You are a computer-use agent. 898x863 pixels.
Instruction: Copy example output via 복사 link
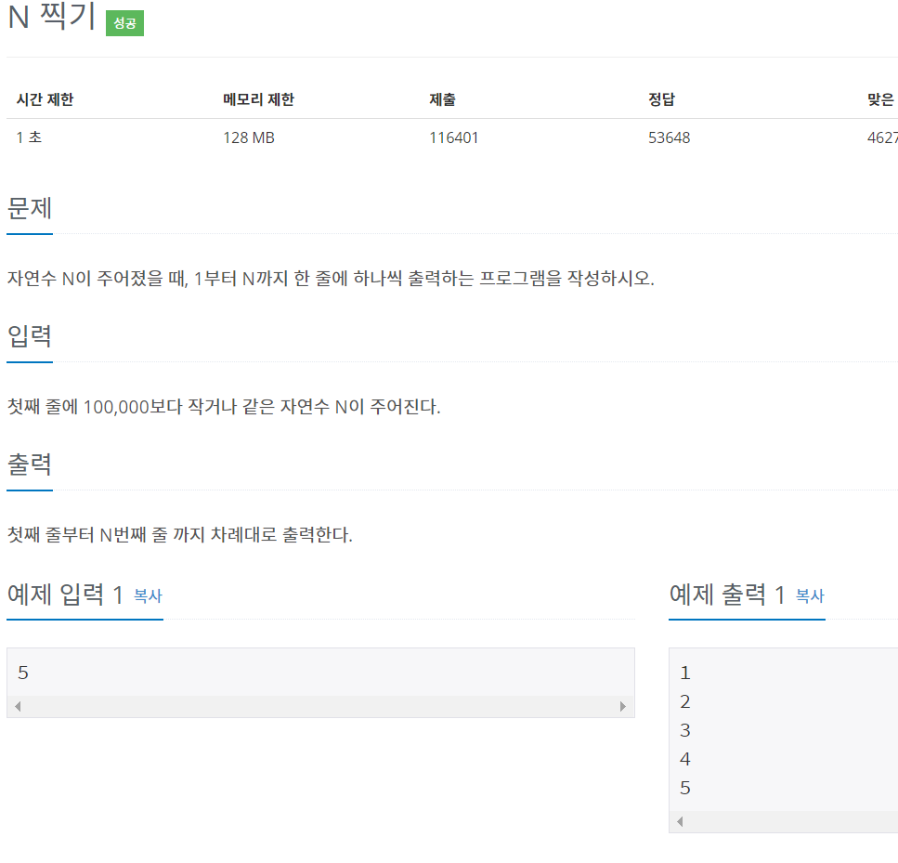(810, 596)
